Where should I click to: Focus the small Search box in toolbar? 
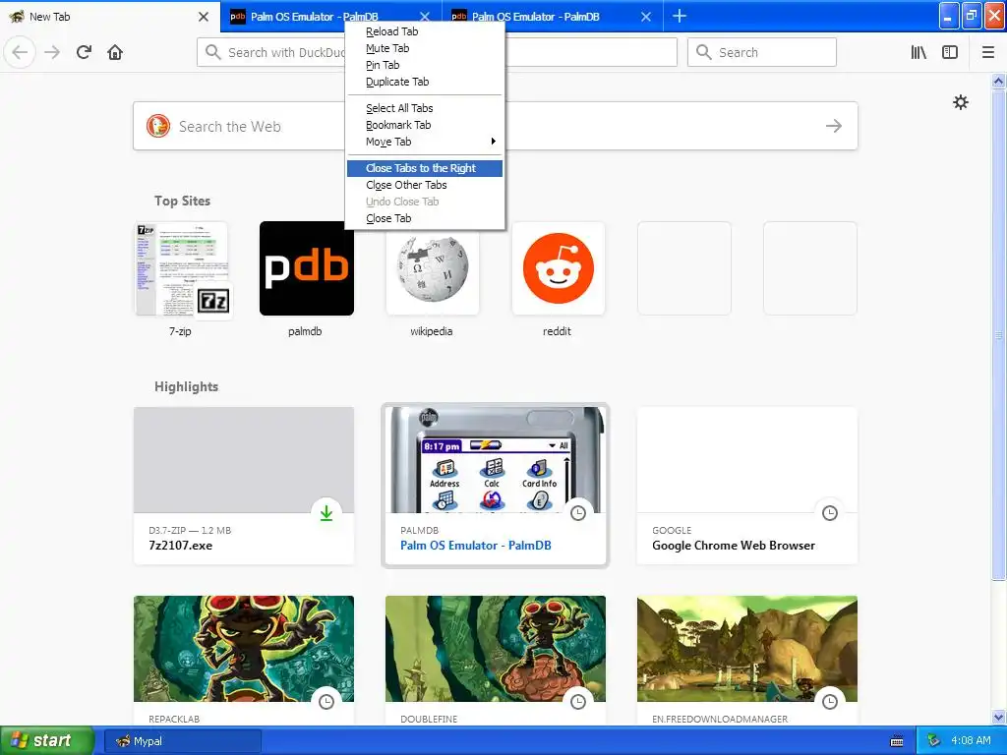(x=762, y=52)
